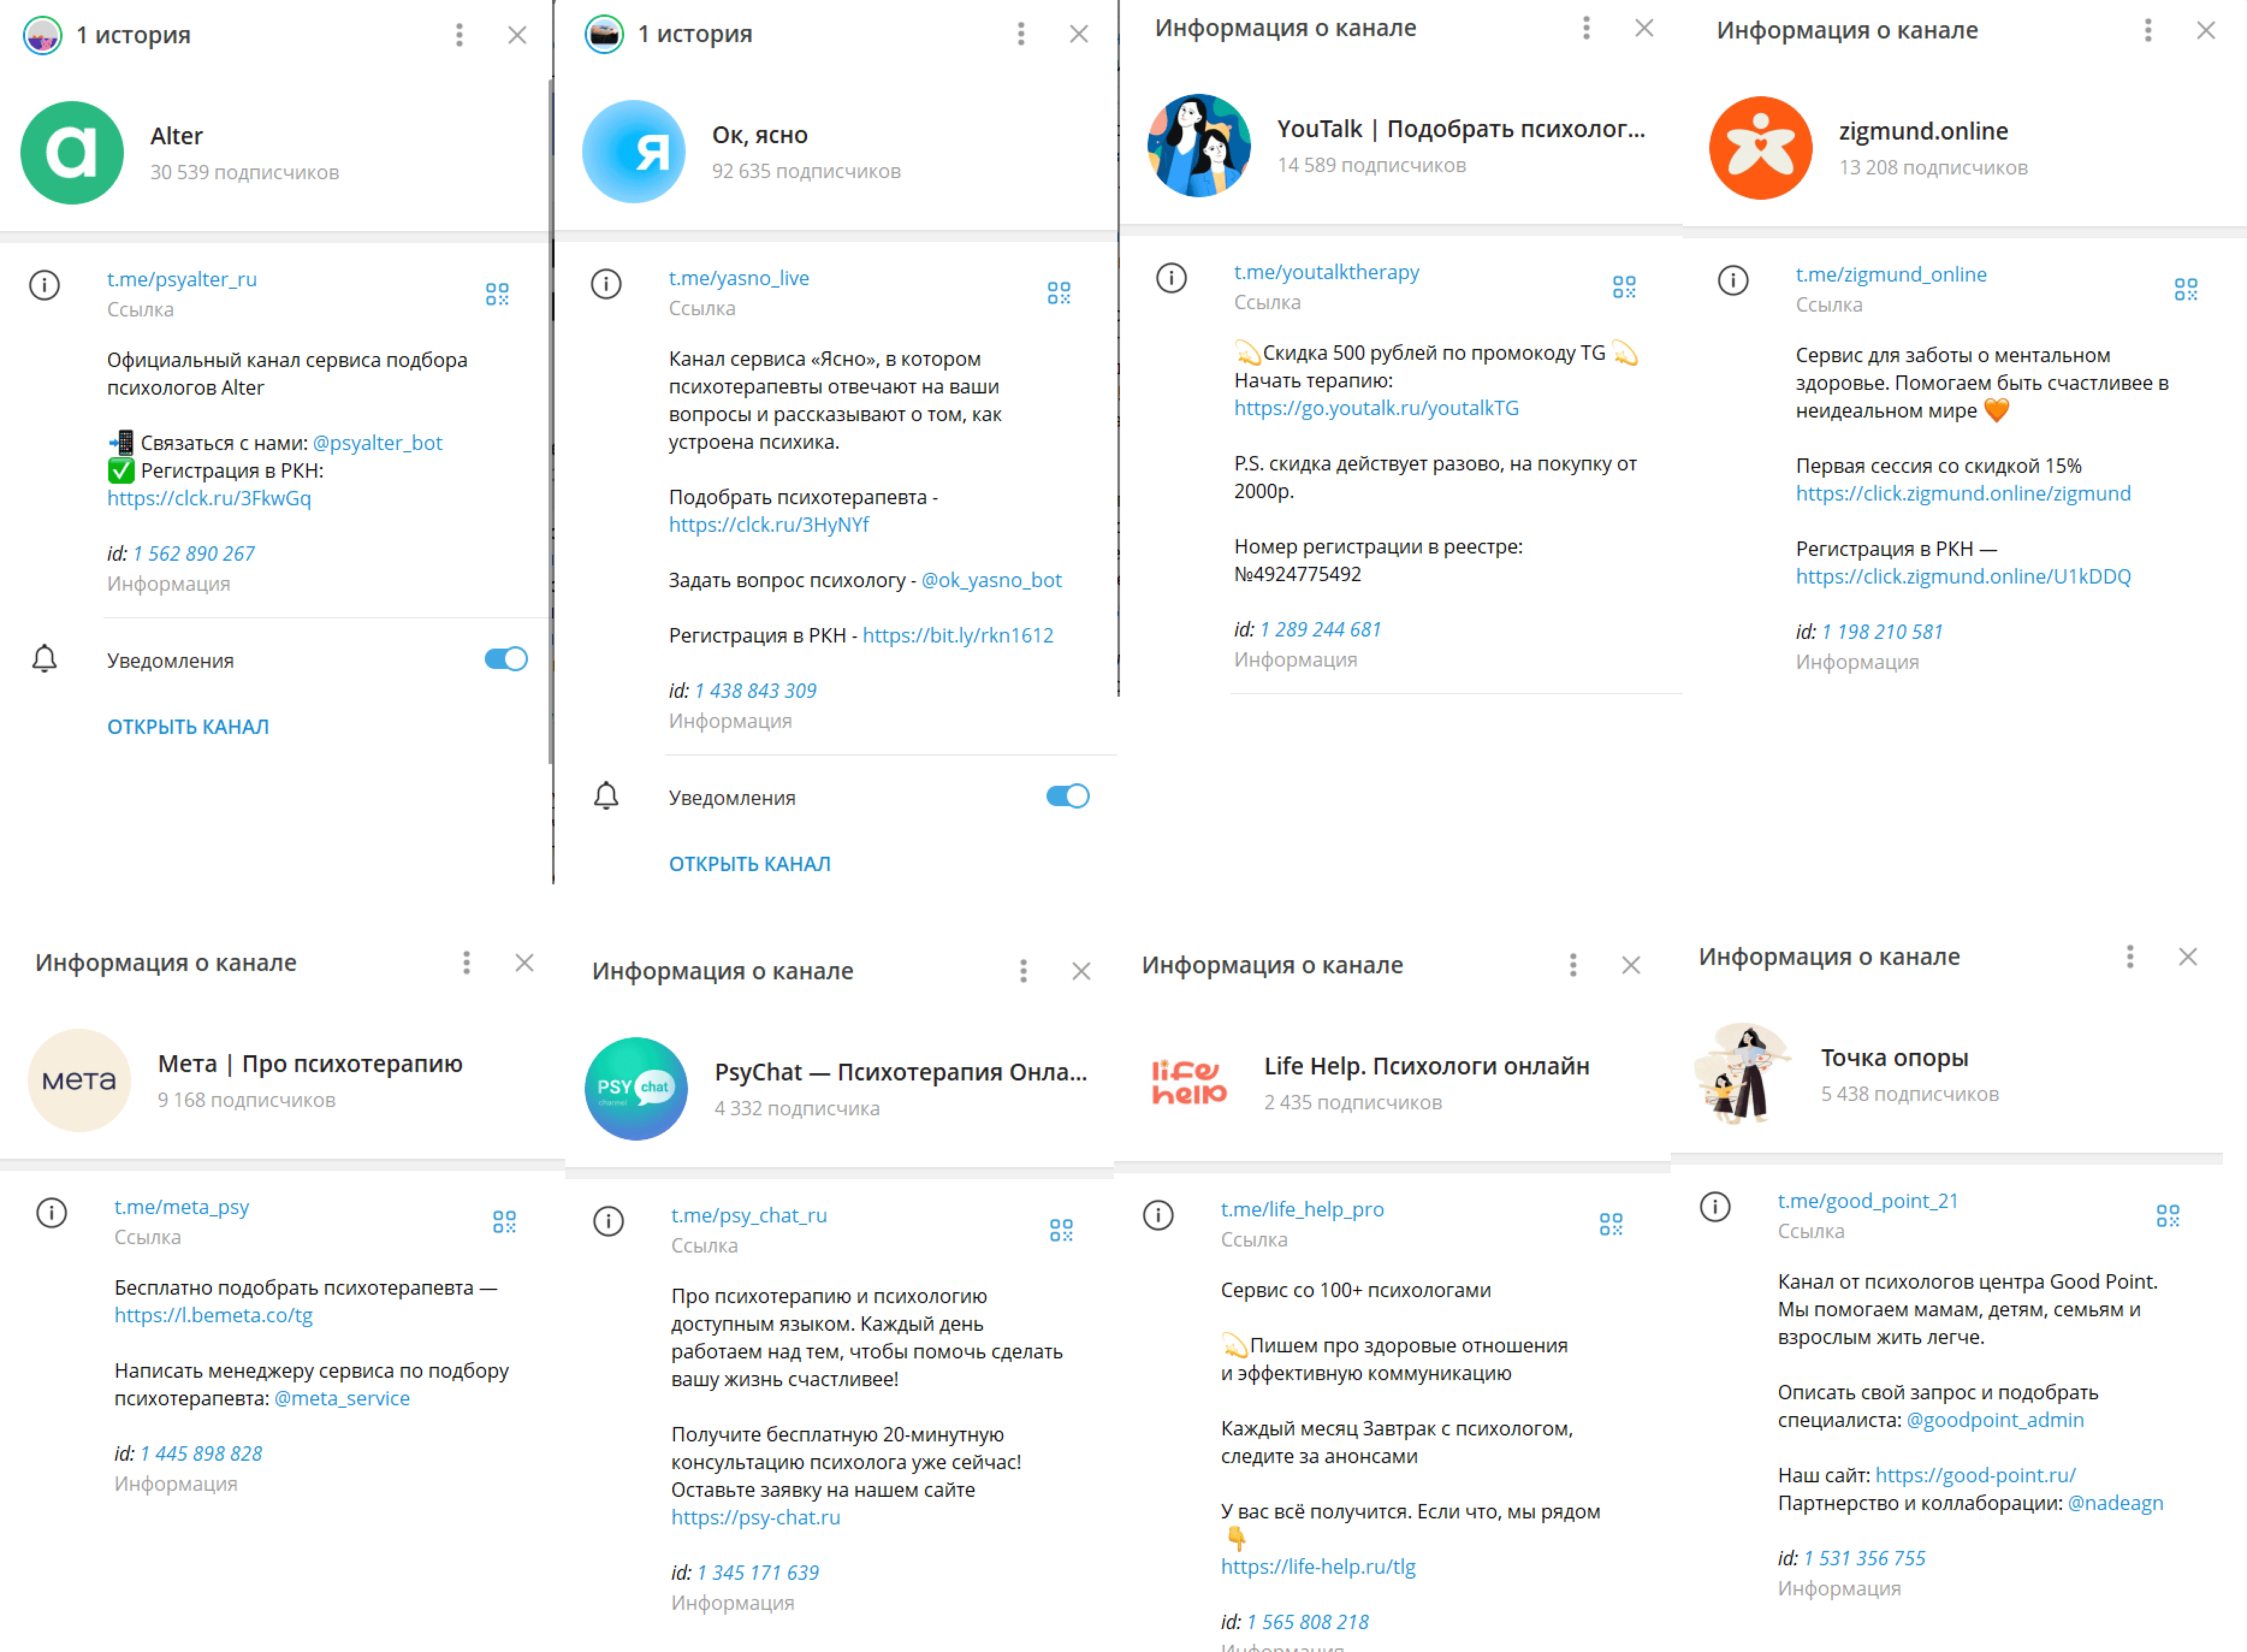Open the https://good-point.ru/ link
The height and width of the screenshot is (1652, 2247).
(x=1975, y=1475)
